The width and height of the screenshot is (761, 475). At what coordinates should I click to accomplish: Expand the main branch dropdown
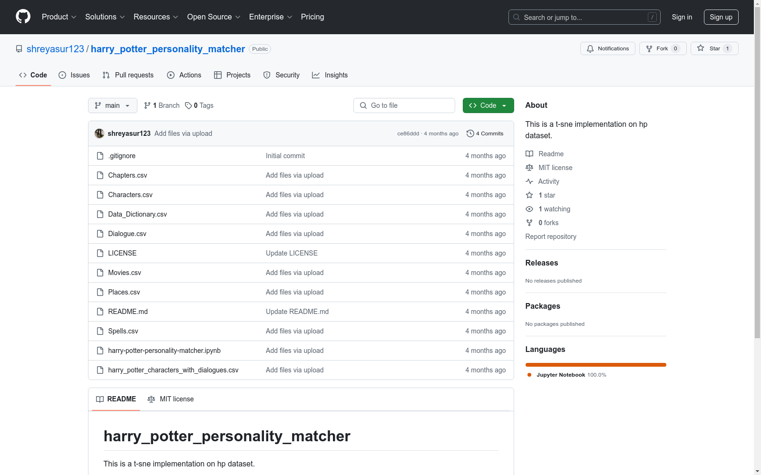112,105
